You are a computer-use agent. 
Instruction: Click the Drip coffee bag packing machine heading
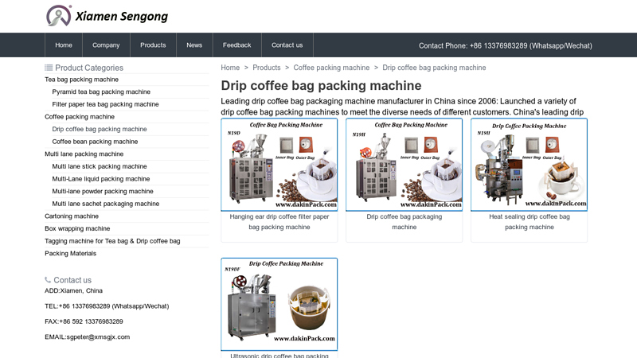(321, 86)
